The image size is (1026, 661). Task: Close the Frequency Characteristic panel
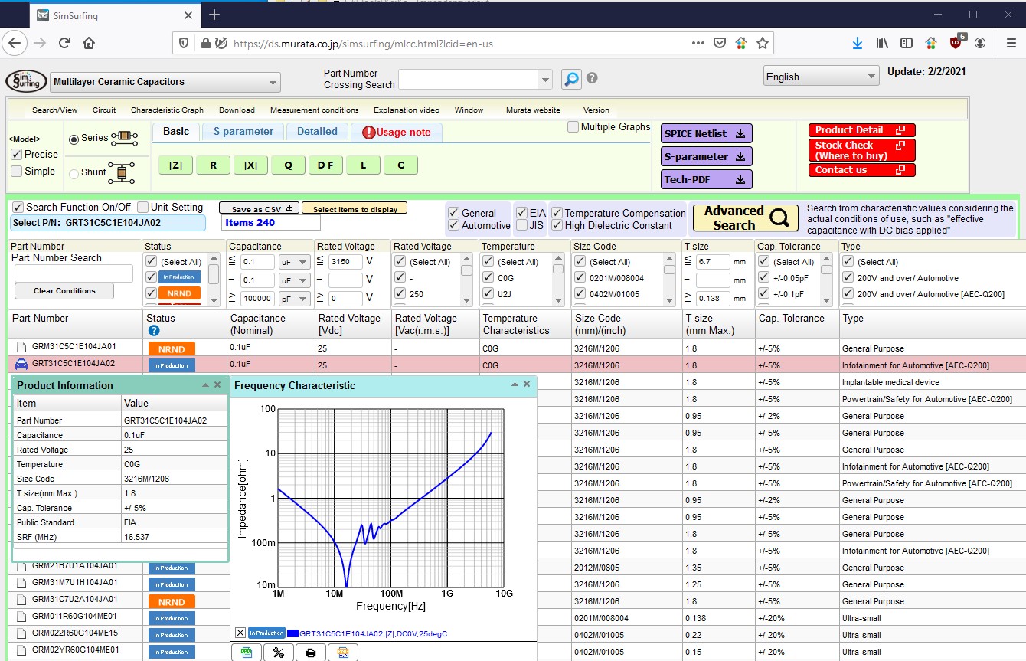pyautogui.click(x=527, y=384)
